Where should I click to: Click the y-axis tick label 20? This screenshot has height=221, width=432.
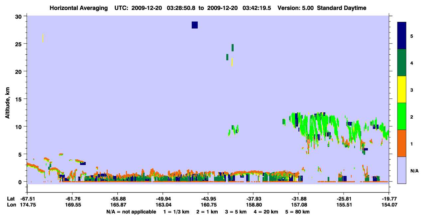[x=19, y=71]
